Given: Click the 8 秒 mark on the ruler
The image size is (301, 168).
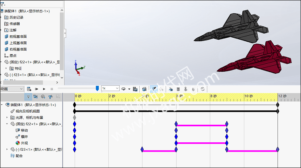Looking at the screenshot, I should (x=214, y=96).
